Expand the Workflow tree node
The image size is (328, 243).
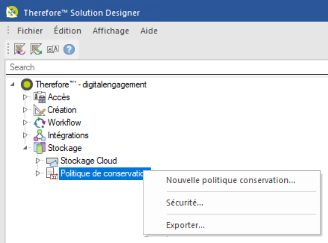[25, 122]
